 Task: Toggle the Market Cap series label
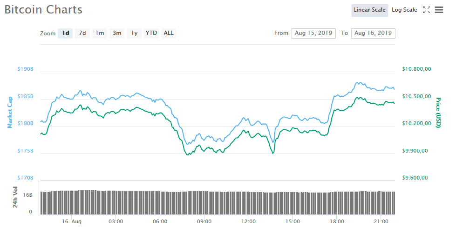pos(9,112)
